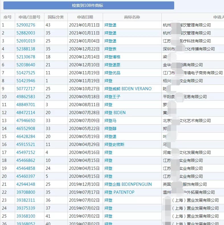The image size is (224, 225).
Task: Select applicant 北京 文化艺术有限公司
Action: [187, 121]
